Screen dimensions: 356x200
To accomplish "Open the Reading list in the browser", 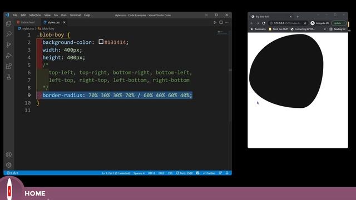I will click(x=338, y=29).
